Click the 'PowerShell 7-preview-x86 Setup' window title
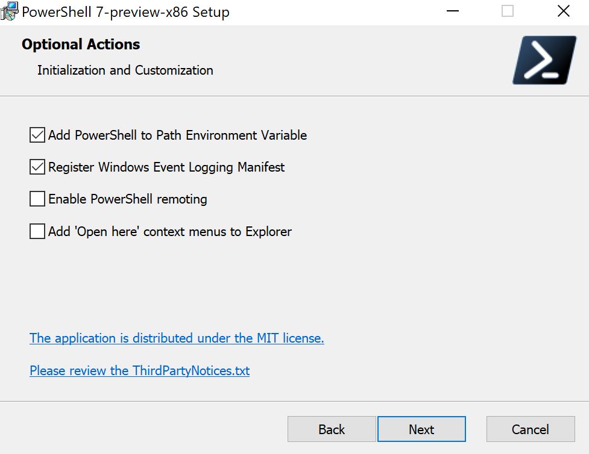Screen dimensions: 589x454 pos(125,12)
